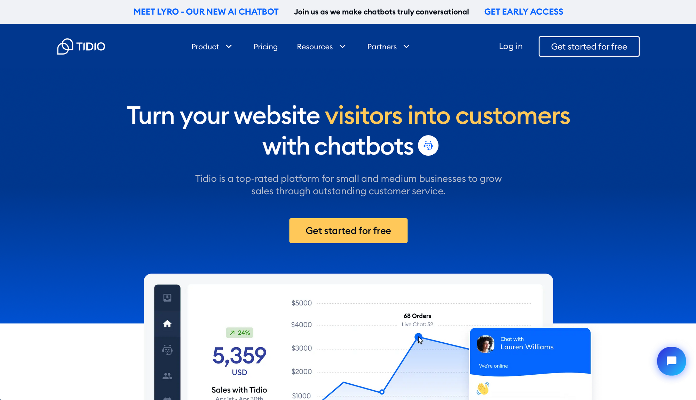This screenshot has height=400, width=696.
Task: Click the screen/display icon in sidebar
Action: (x=168, y=297)
